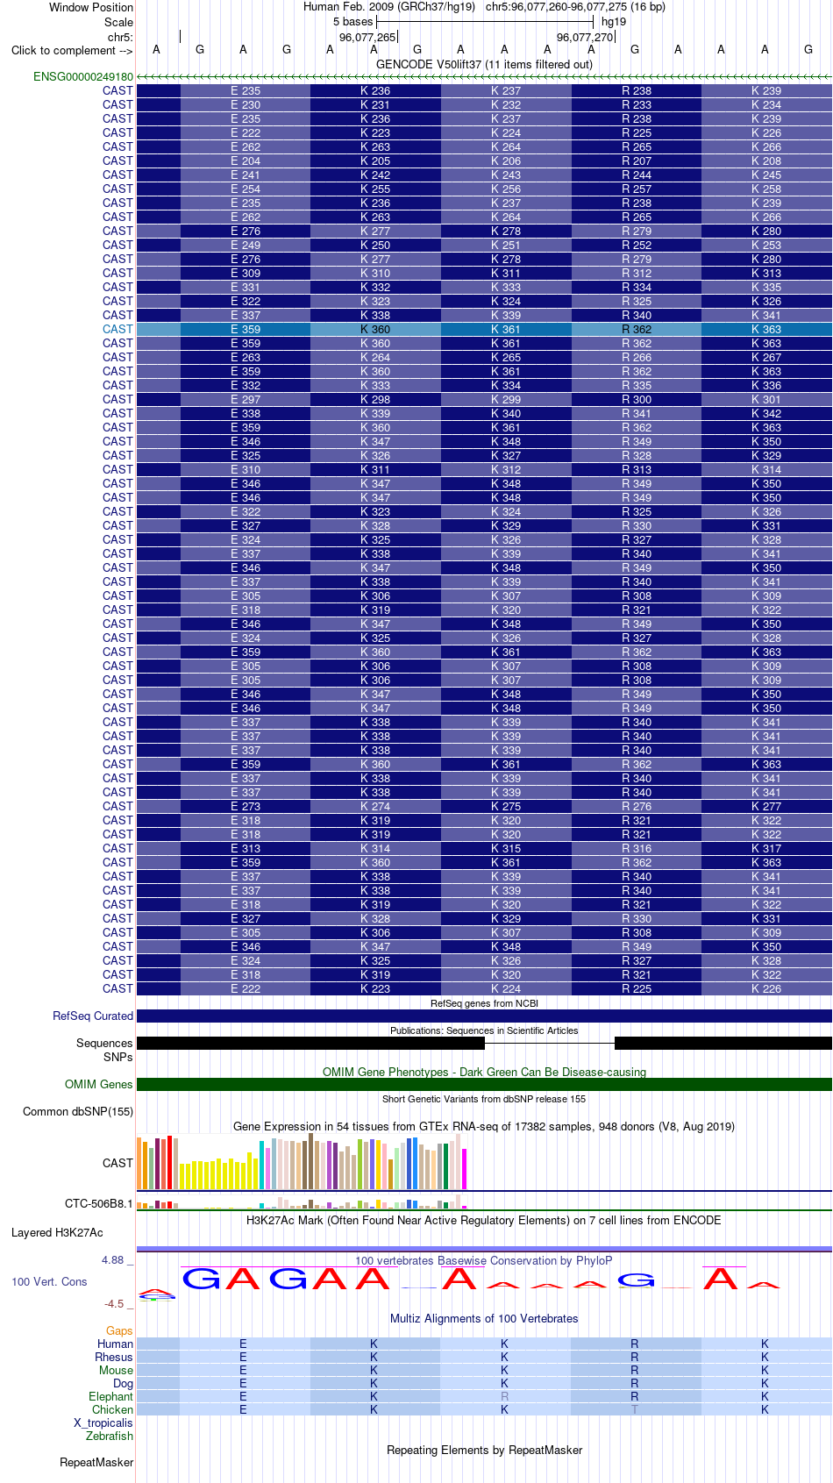833x1483 pixels.
Task: Select the Zebrafish species label
Action: pyautogui.click(x=110, y=1437)
